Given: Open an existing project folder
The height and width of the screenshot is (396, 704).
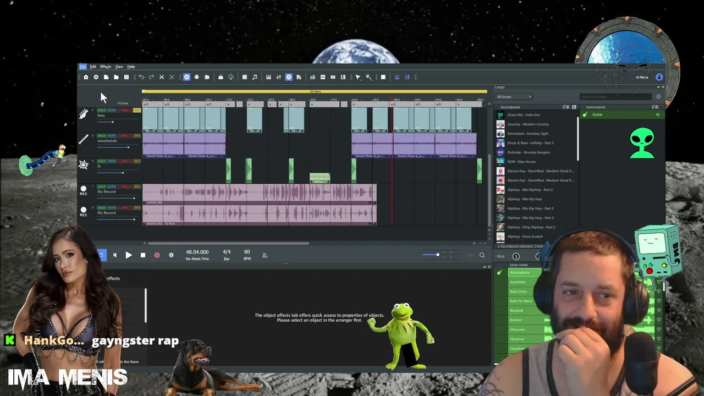Looking at the screenshot, I should (x=116, y=77).
